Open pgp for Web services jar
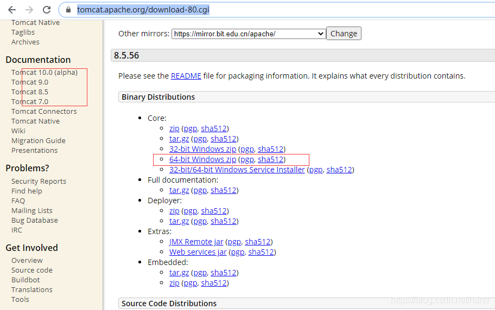Viewport: 495px width, 310px height. (238, 253)
